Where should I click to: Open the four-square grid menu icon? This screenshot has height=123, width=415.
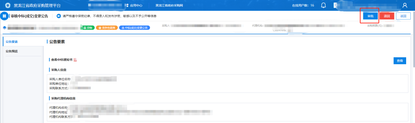click(5, 16)
